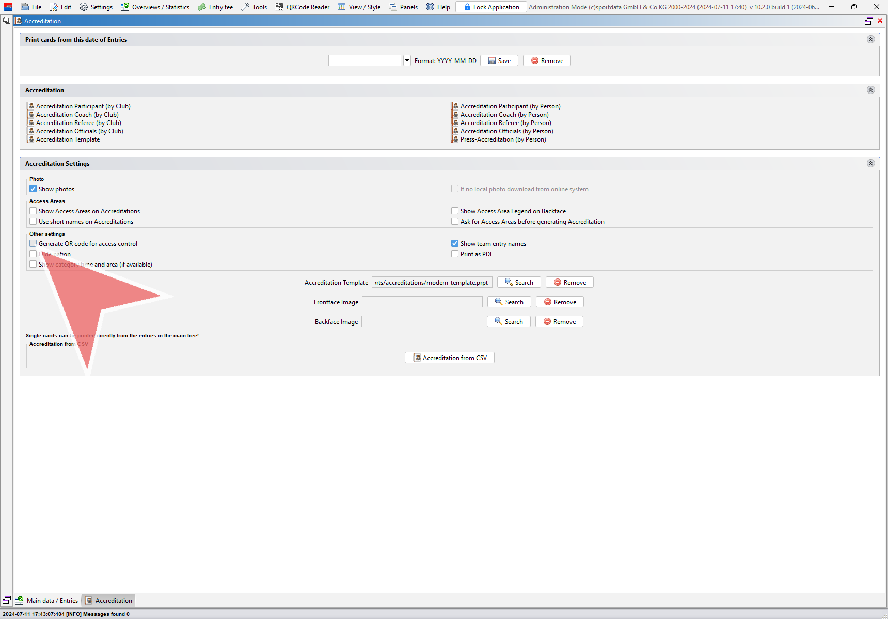Open the date dropdown arrow
This screenshot has width=888, height=620.
pyautogui.click(x=407, y=61)
